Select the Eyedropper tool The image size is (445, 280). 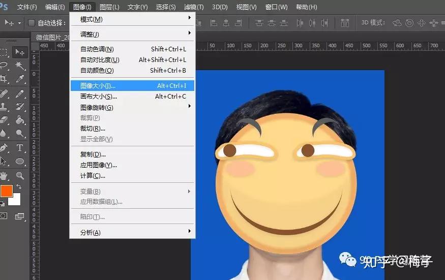pyautogui.click(x=20, y=79)
